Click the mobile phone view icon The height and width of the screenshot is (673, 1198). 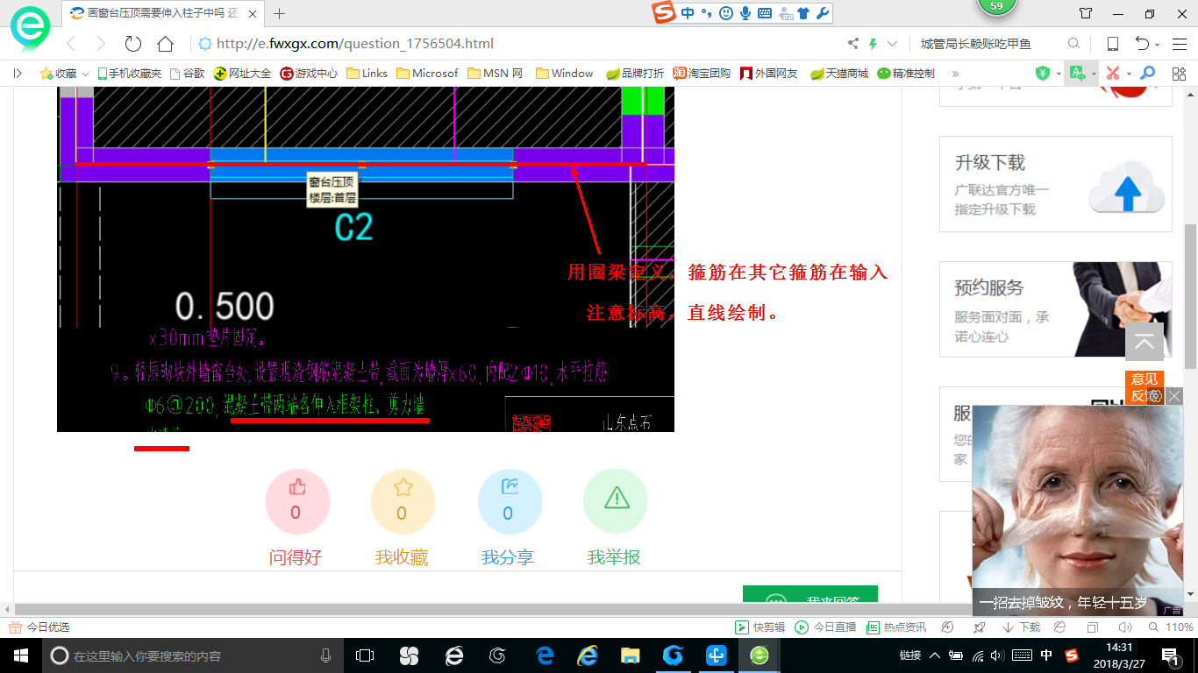(x=1112, y=44)
